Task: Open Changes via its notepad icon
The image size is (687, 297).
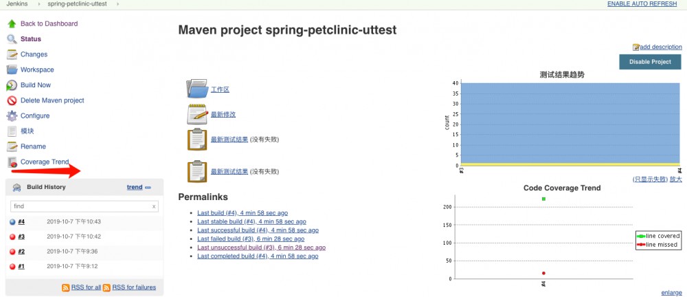Action: (12, 54)
